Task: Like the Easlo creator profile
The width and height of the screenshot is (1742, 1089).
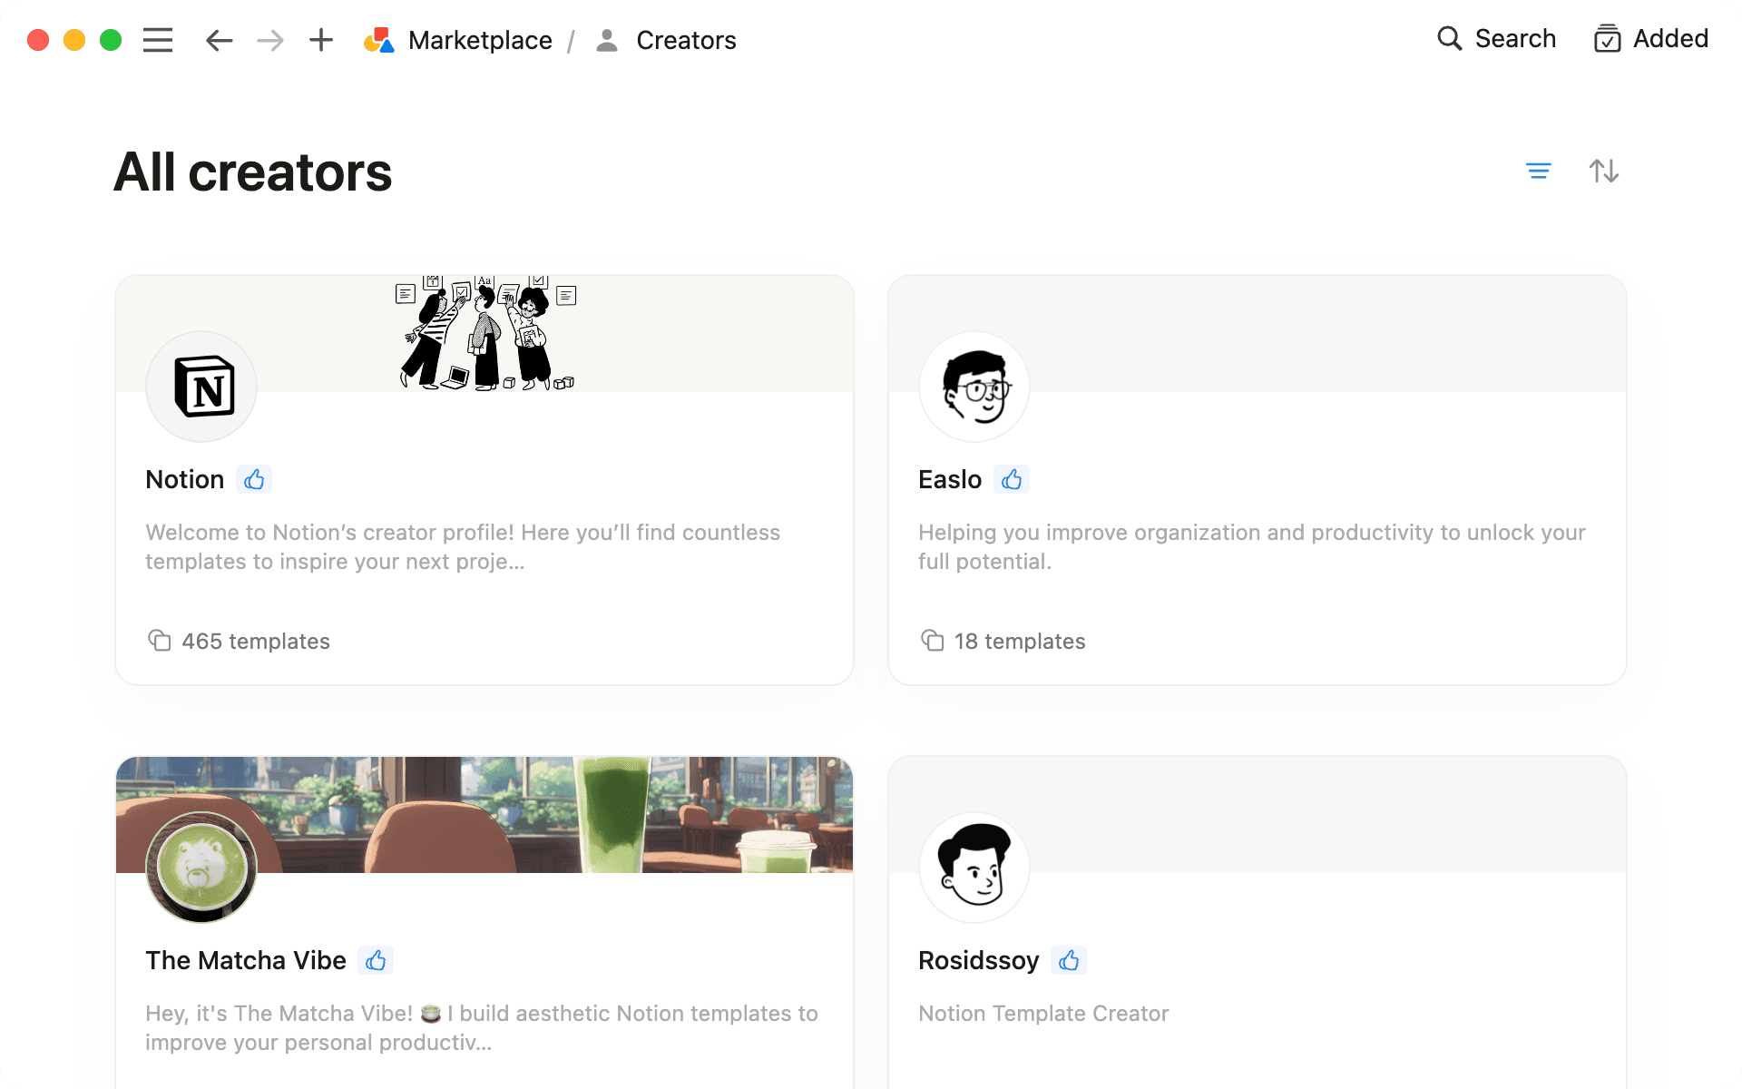Action: click(1013, 479)
